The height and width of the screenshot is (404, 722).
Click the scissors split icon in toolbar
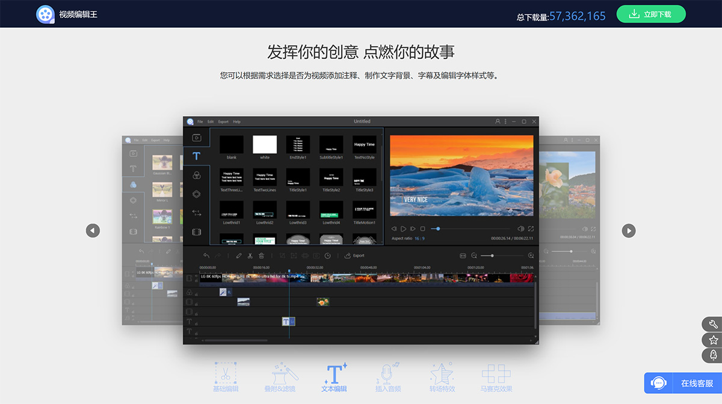point(251,256)
